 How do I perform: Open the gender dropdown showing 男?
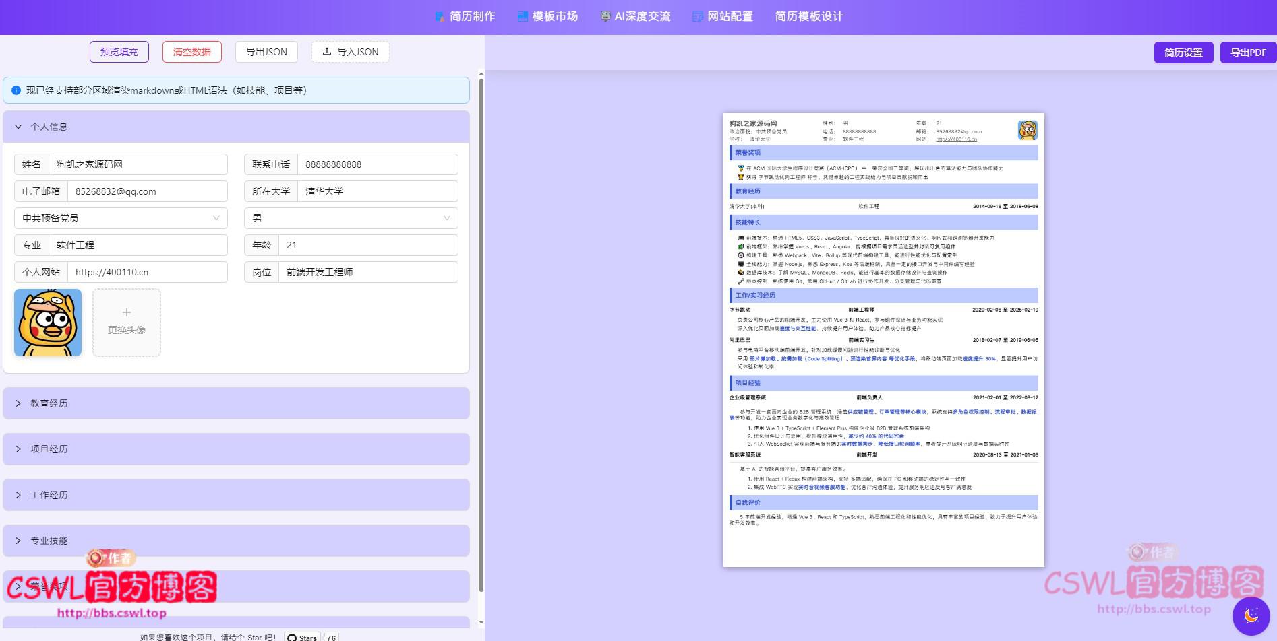(x=351, y=218)
